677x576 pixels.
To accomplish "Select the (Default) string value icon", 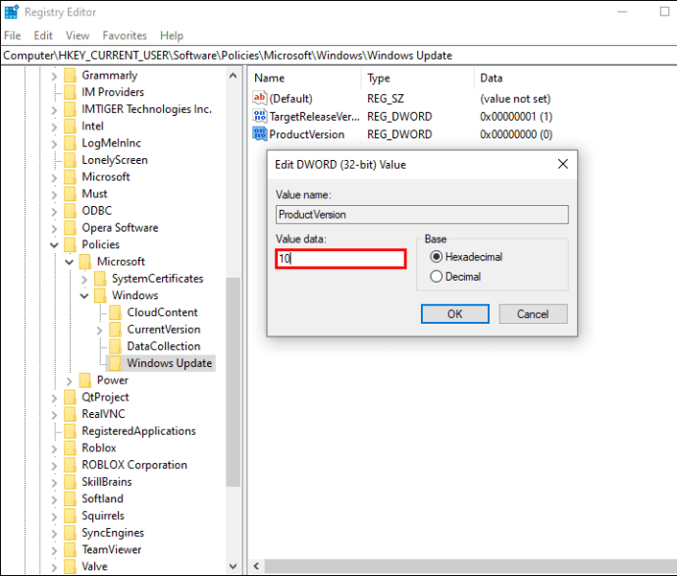I will tap(259, 98).
